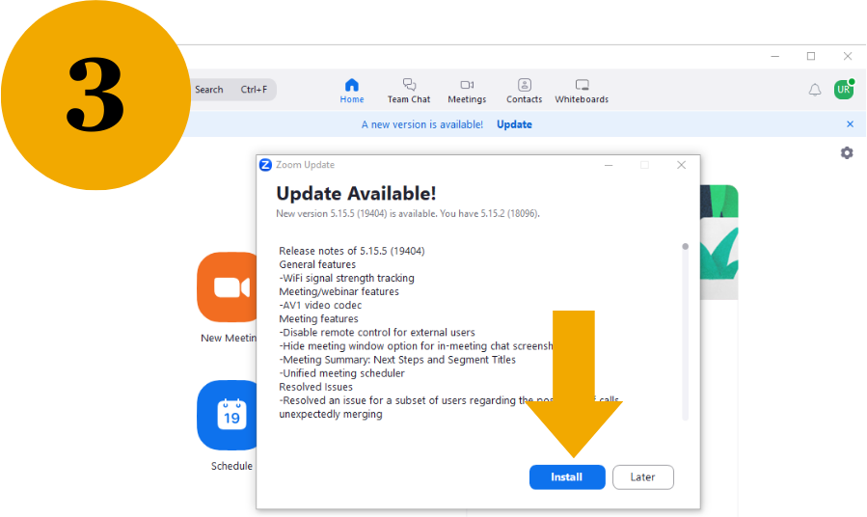Close the Zoom Update dialog

pos(681,165)
